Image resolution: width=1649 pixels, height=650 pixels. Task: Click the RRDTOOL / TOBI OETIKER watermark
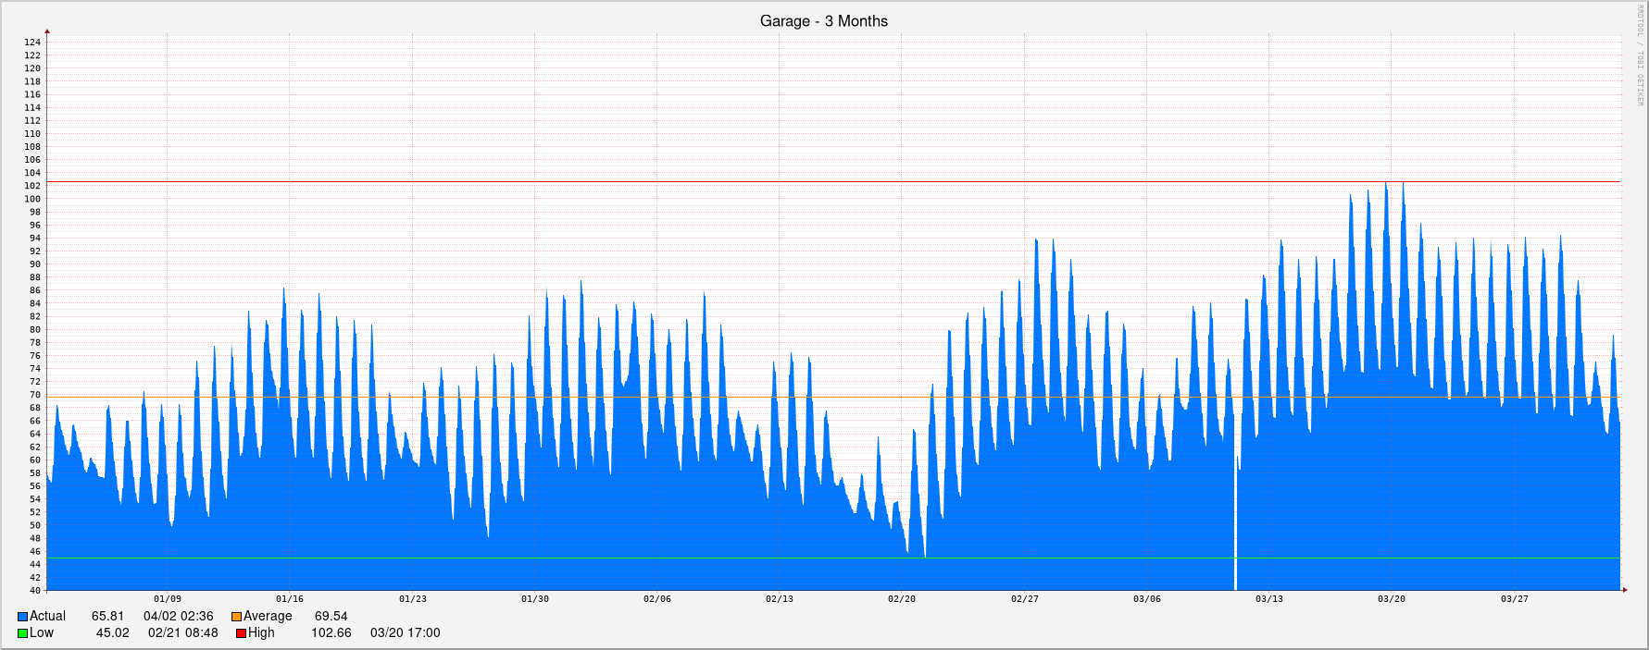(x=1638, y=55)
